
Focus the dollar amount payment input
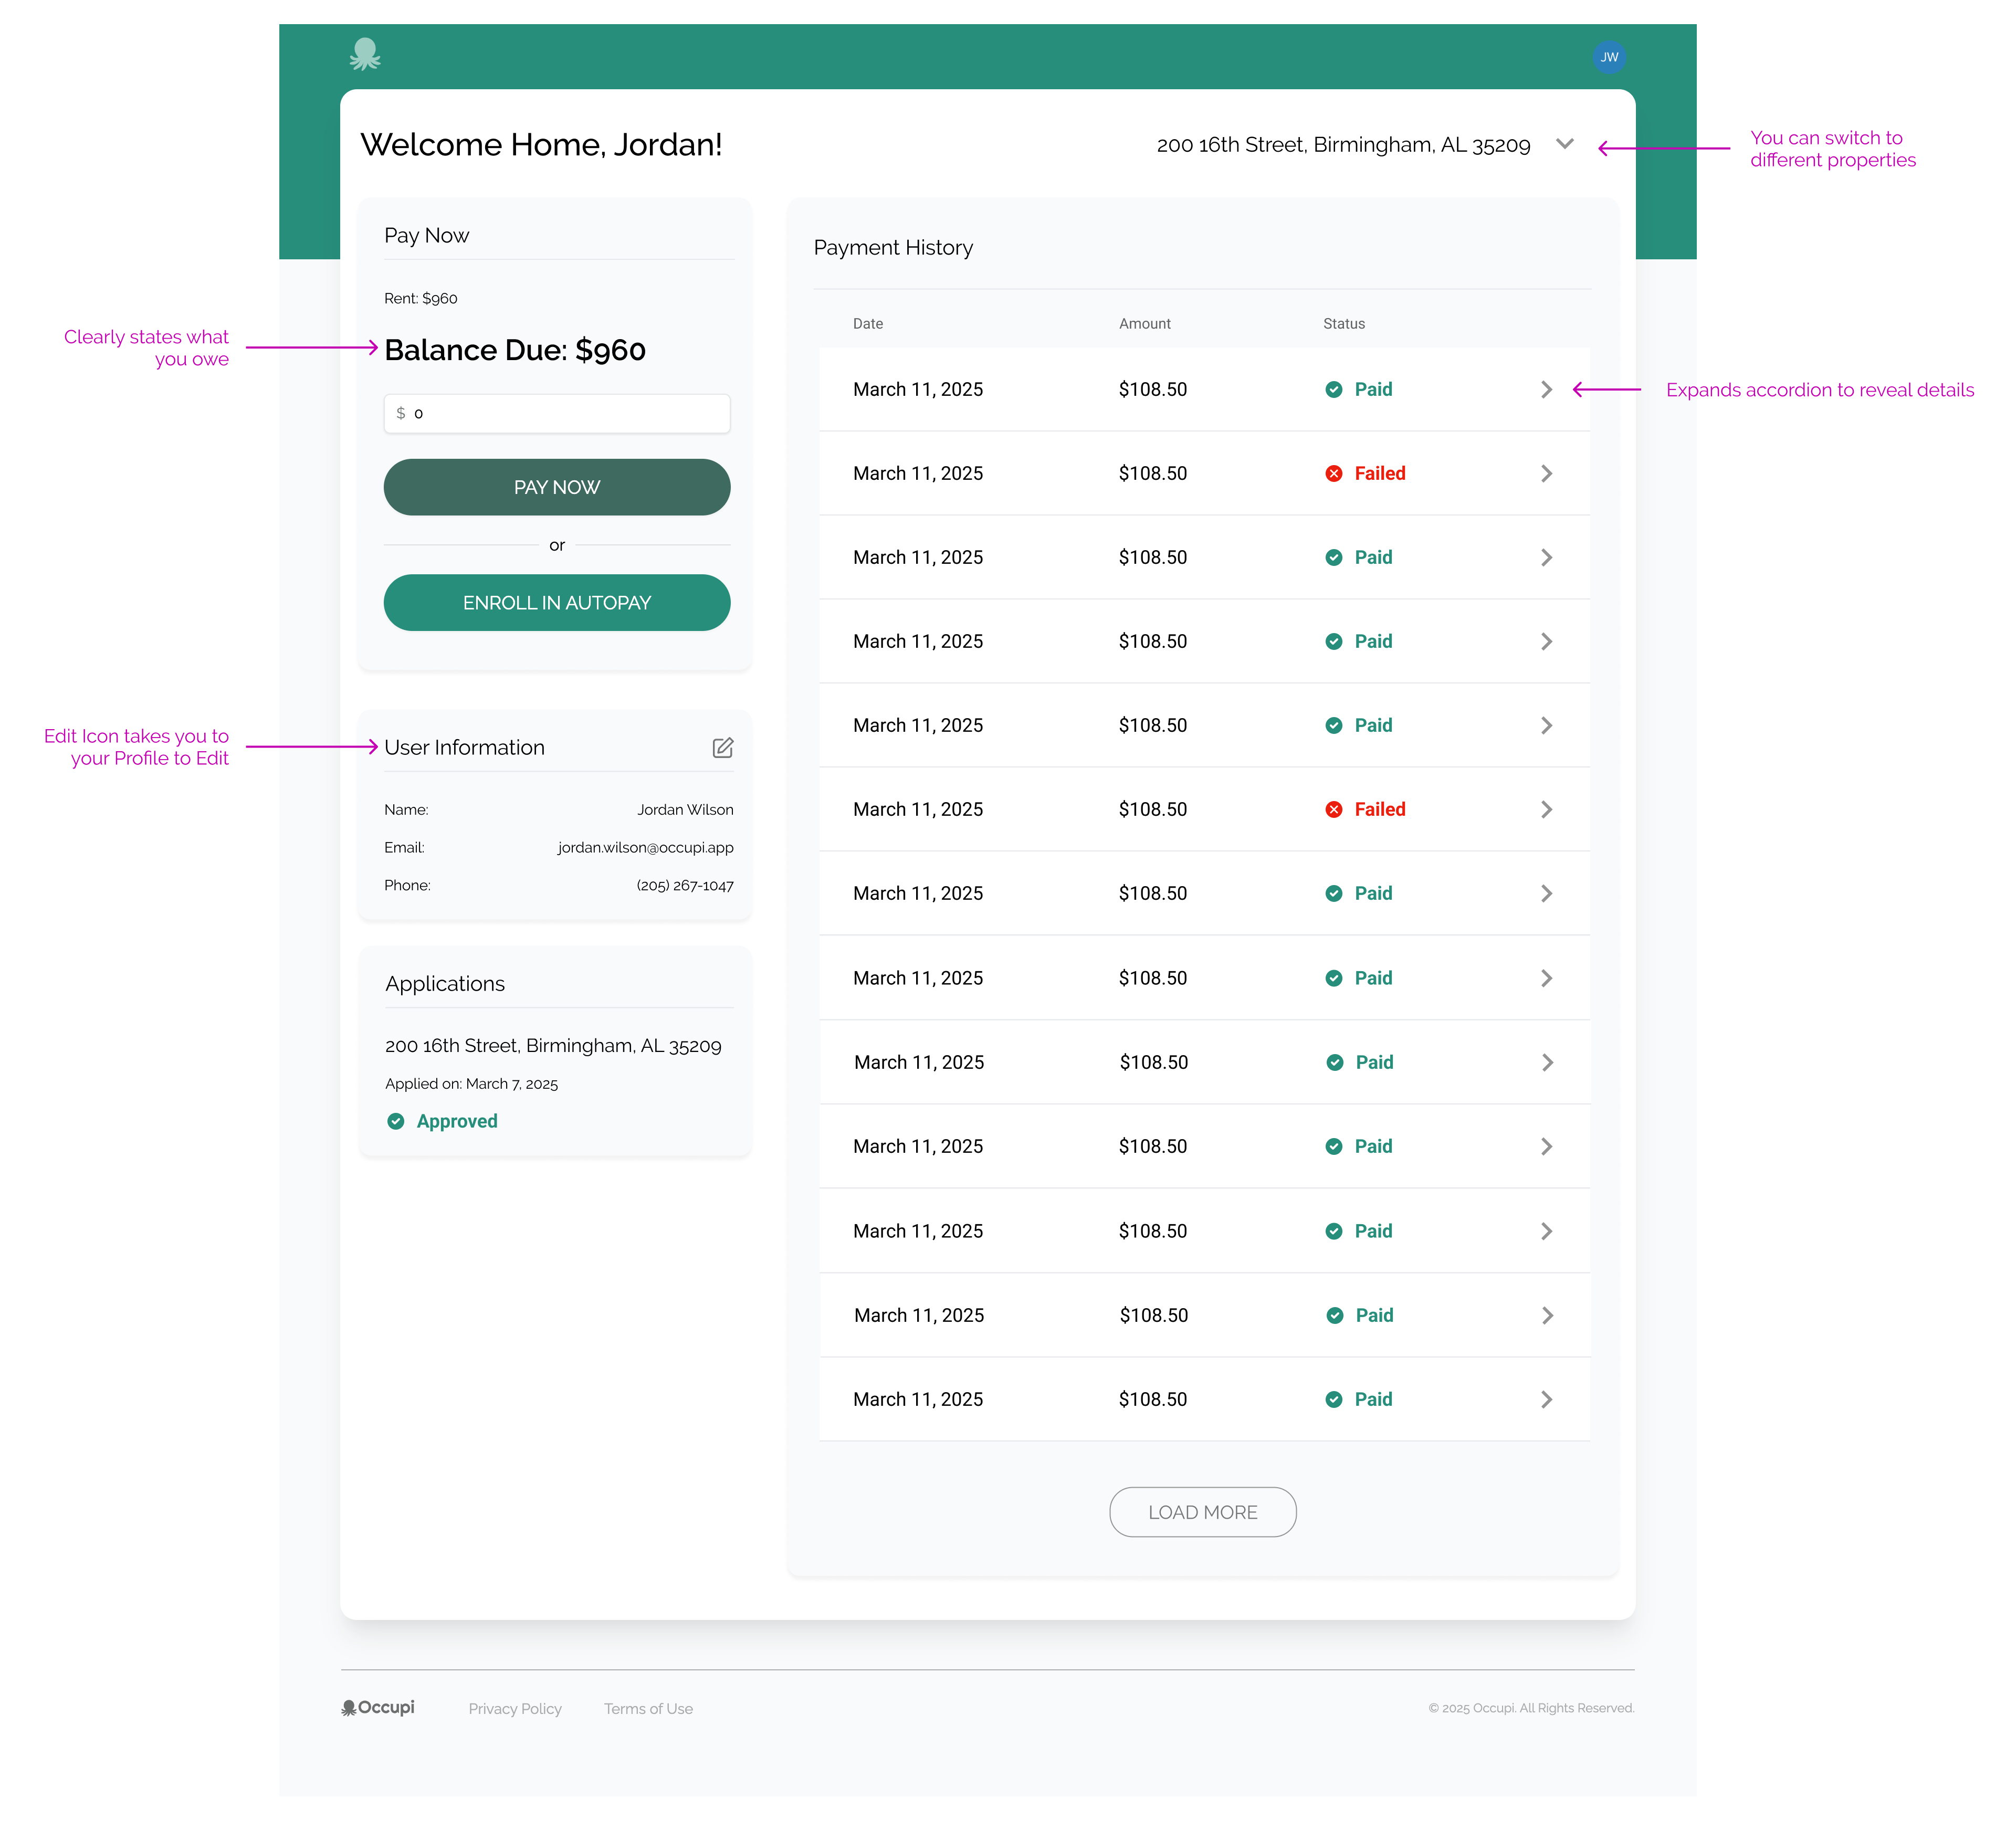557,413
